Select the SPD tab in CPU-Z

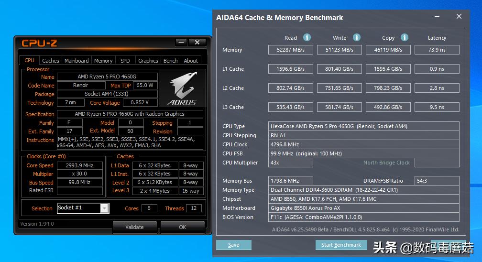point(125,61)
